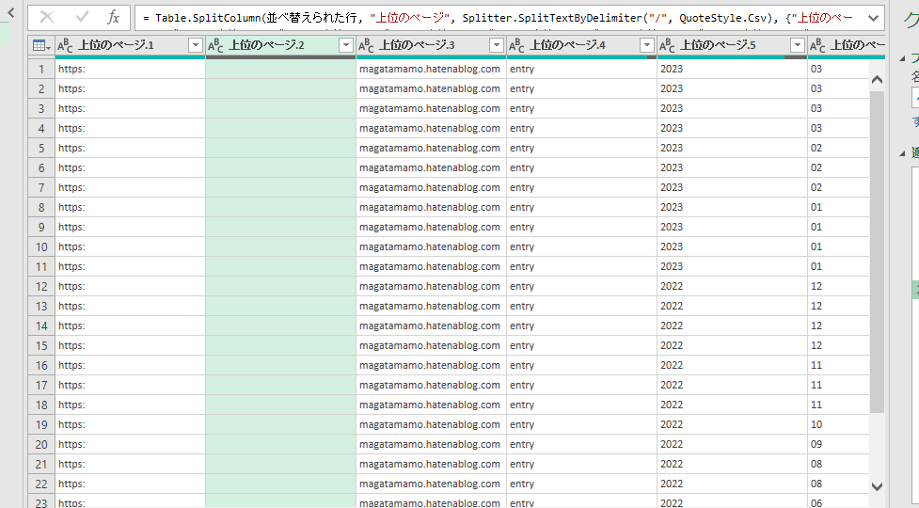
Task: Click the cancel X icon in formula bar
Action: tap(47, 18)
